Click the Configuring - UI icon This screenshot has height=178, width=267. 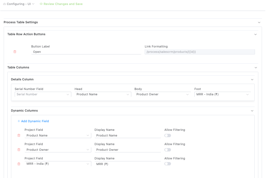[5, 4]
